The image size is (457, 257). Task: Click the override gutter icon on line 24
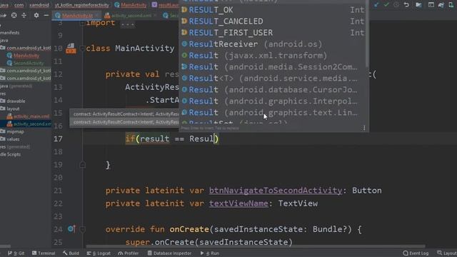tap(71, 229)
